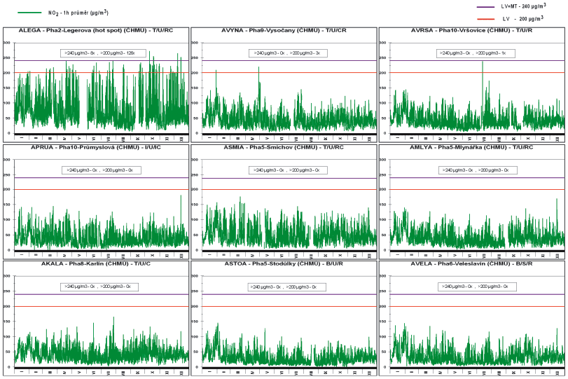Click the green NO2 legend line sample
The height and width of the screenshot is (379, 568).
(x=29, y=13)
